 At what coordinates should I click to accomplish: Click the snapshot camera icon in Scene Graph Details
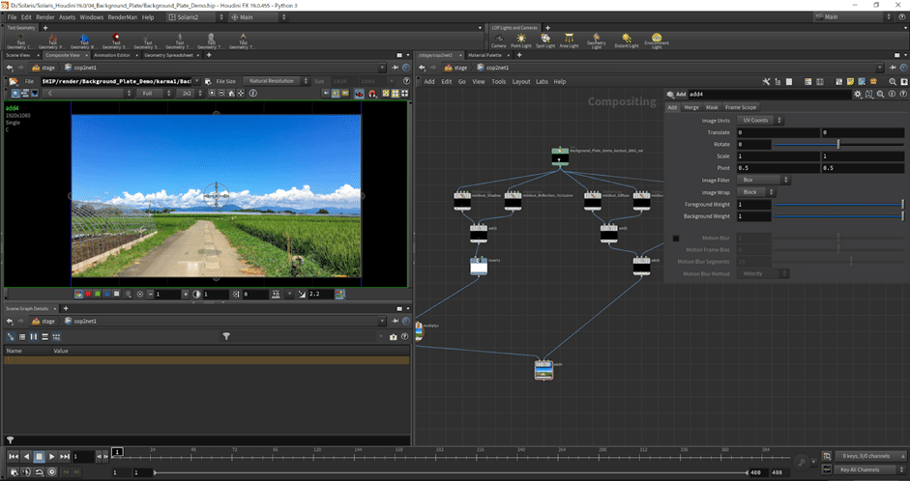[393, 337]
